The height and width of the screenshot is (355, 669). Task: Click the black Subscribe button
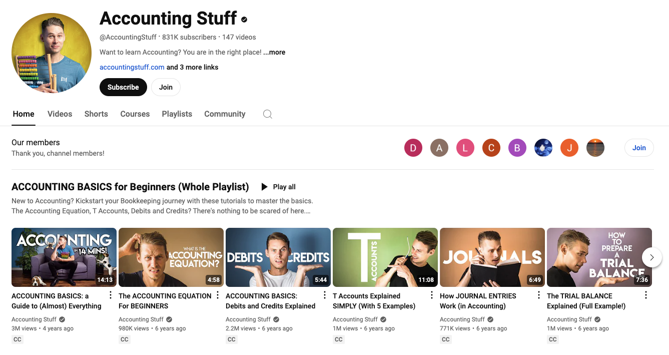pos(123,87)
